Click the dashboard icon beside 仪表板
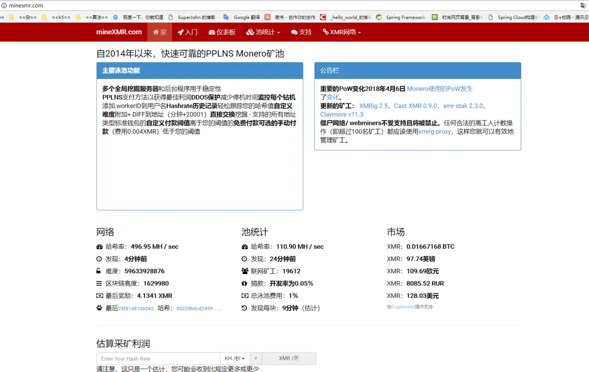 tap(212, 32)
